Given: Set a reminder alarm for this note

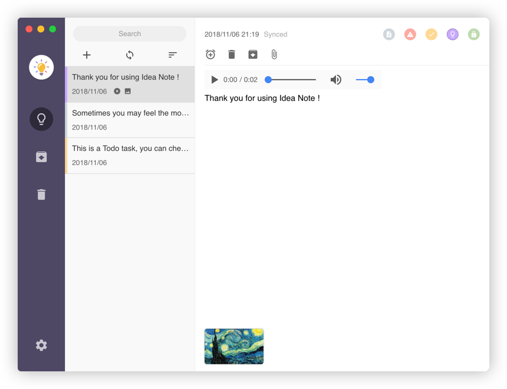Looking at the screenshot, I should [x=210, y=54].
